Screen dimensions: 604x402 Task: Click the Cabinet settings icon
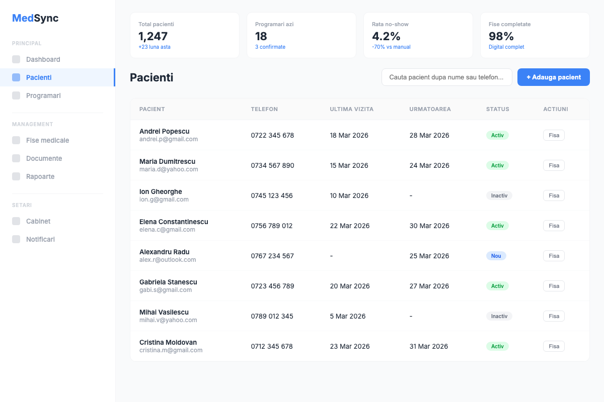(x=16, y=221)
